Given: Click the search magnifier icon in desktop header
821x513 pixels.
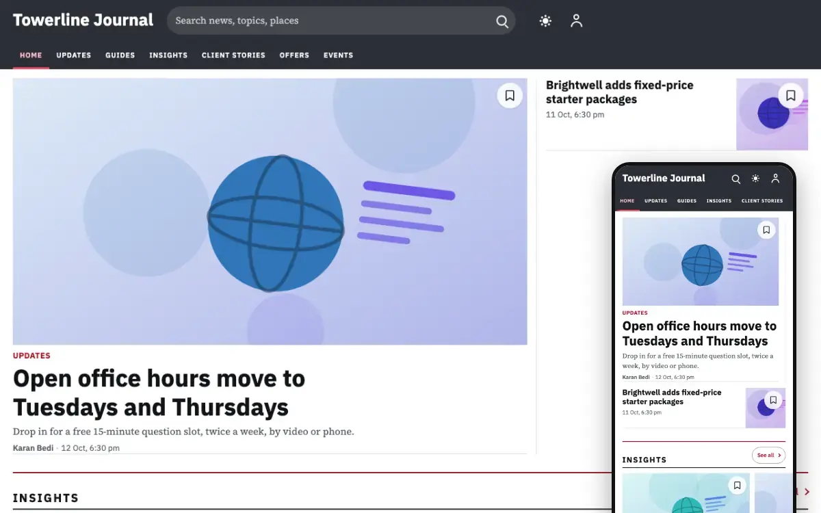Looking at the screenshot, I should click(502, 21).
